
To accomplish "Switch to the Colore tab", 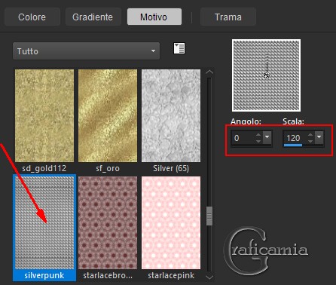I will point(32,17).
